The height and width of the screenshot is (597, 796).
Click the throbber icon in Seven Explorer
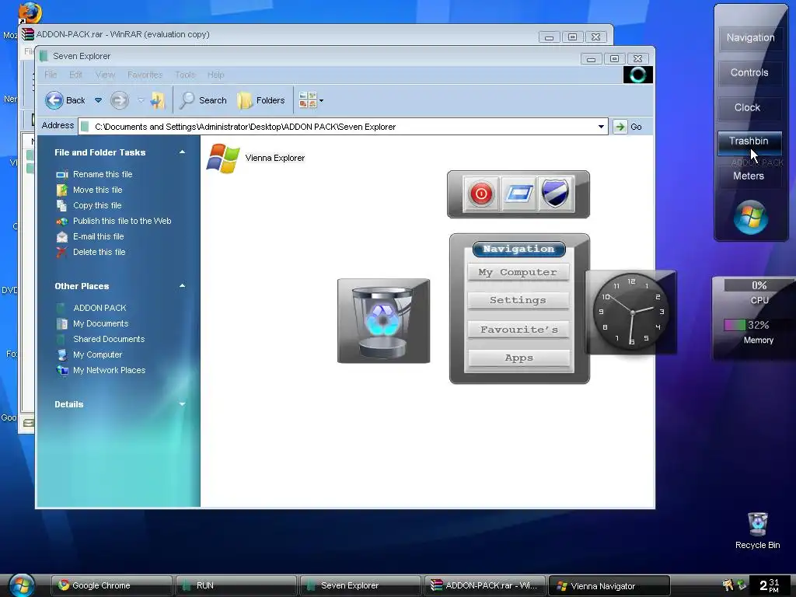click(638, 75)
